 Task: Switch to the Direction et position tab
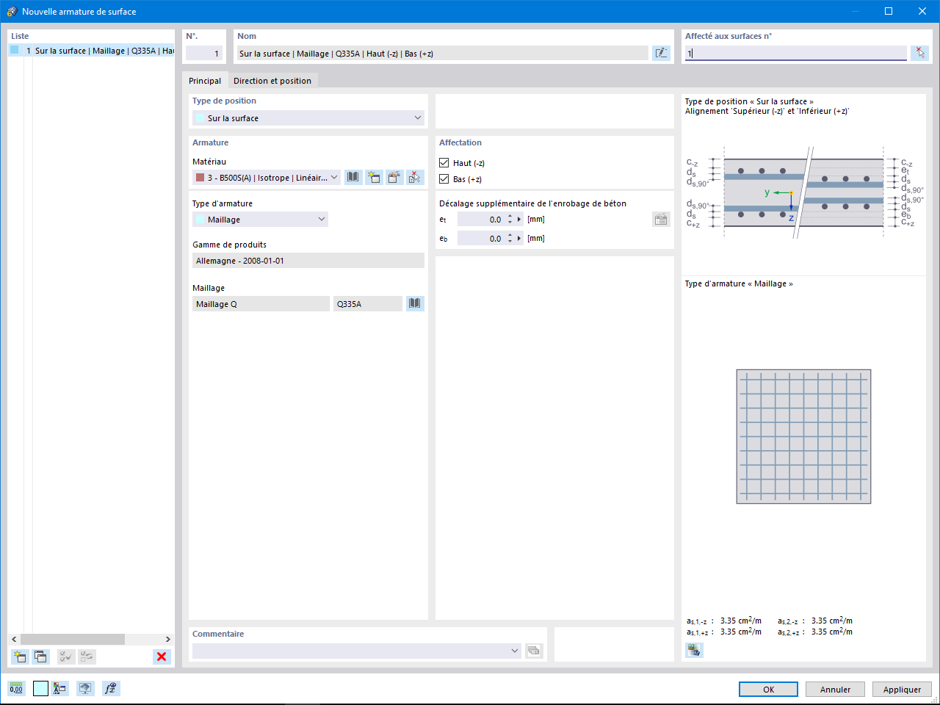(272, 81)
